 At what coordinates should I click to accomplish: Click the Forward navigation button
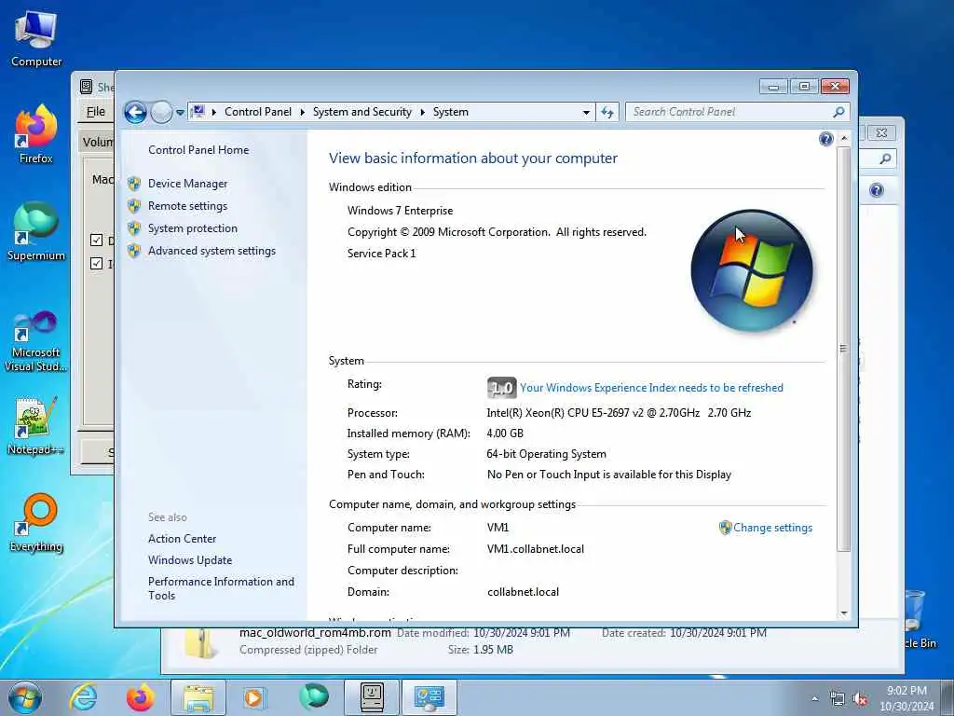point(160,112)
